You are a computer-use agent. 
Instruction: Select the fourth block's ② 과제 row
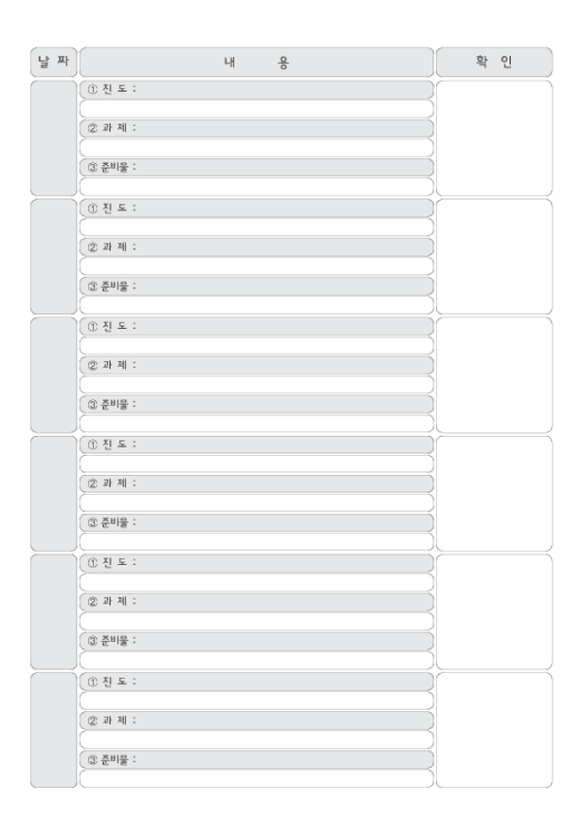[x=257, y=483]
